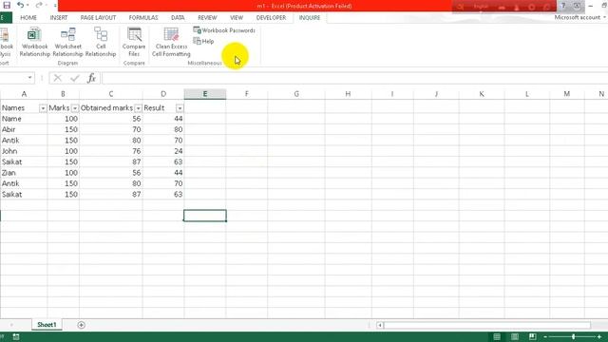Select the Result cell showing 24
The height and width of the screenshot is (342, 608).
(163, 151)
